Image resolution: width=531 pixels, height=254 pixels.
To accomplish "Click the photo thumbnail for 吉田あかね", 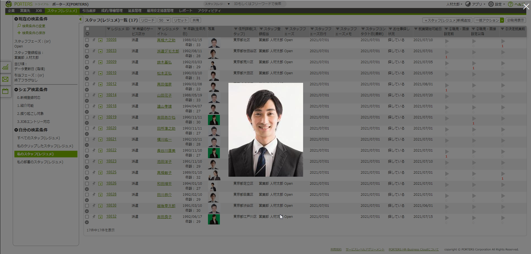I will click(x=214, y=120).
